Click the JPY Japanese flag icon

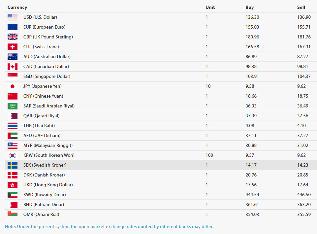pyautogui.click(x=12, y=86)
